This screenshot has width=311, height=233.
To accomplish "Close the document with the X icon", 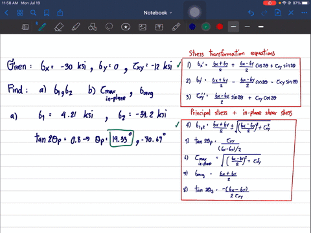I will click(x=291, y=13).
